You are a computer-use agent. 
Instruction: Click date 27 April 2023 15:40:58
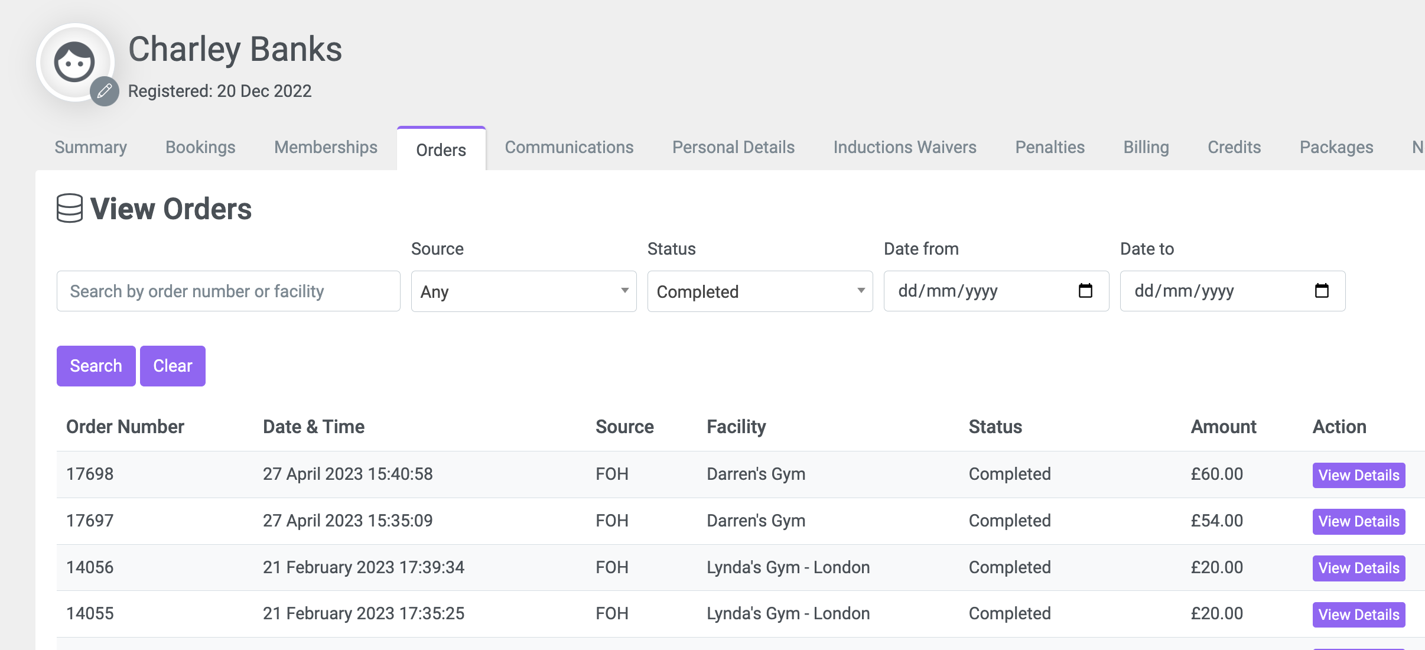348,474
